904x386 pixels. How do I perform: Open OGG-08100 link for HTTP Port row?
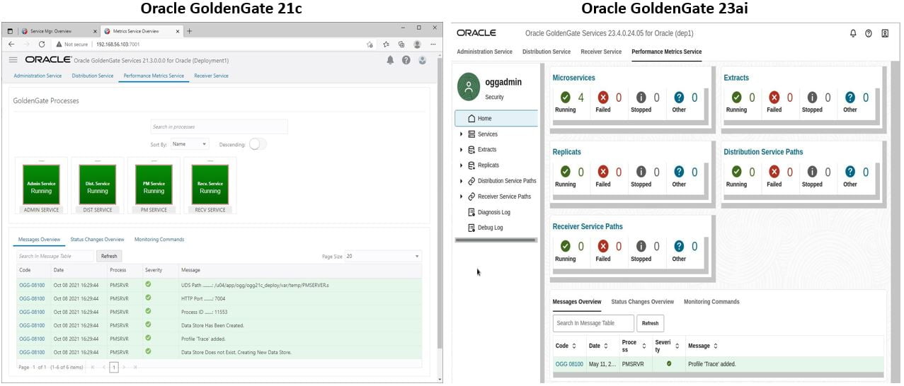(32, 298)
